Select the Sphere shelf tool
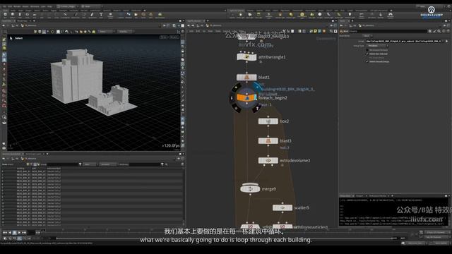Viewport: 452px width, 254px height. click(x=13, y=15)
